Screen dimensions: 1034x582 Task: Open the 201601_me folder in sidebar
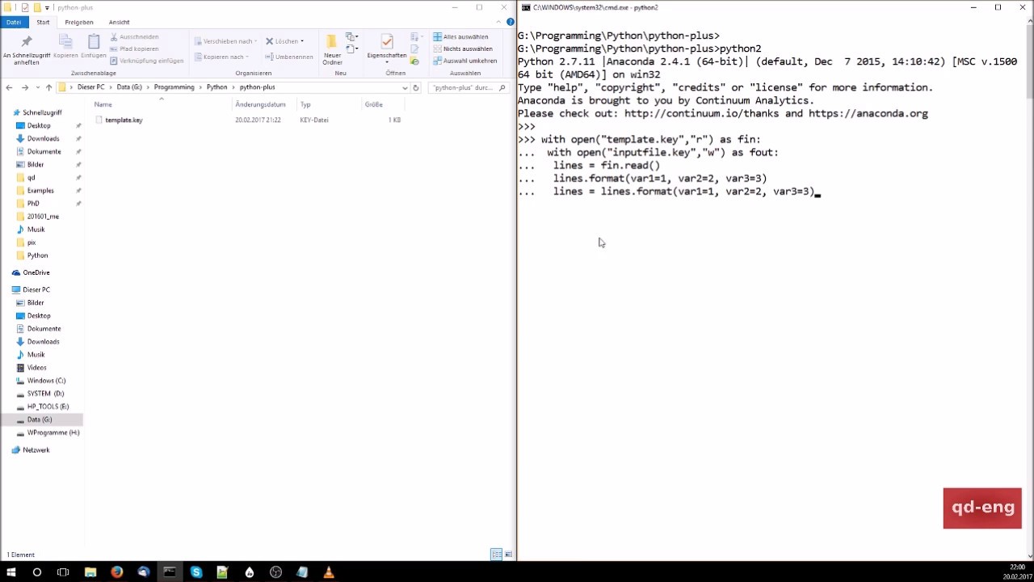[x=43, y=216]
